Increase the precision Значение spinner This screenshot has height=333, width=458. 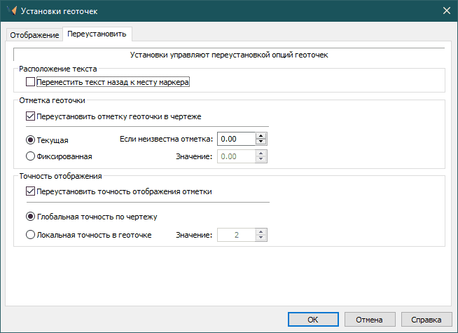261,232
